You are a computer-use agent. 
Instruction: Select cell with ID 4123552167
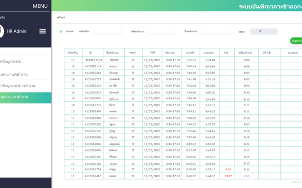click(93, 157)
